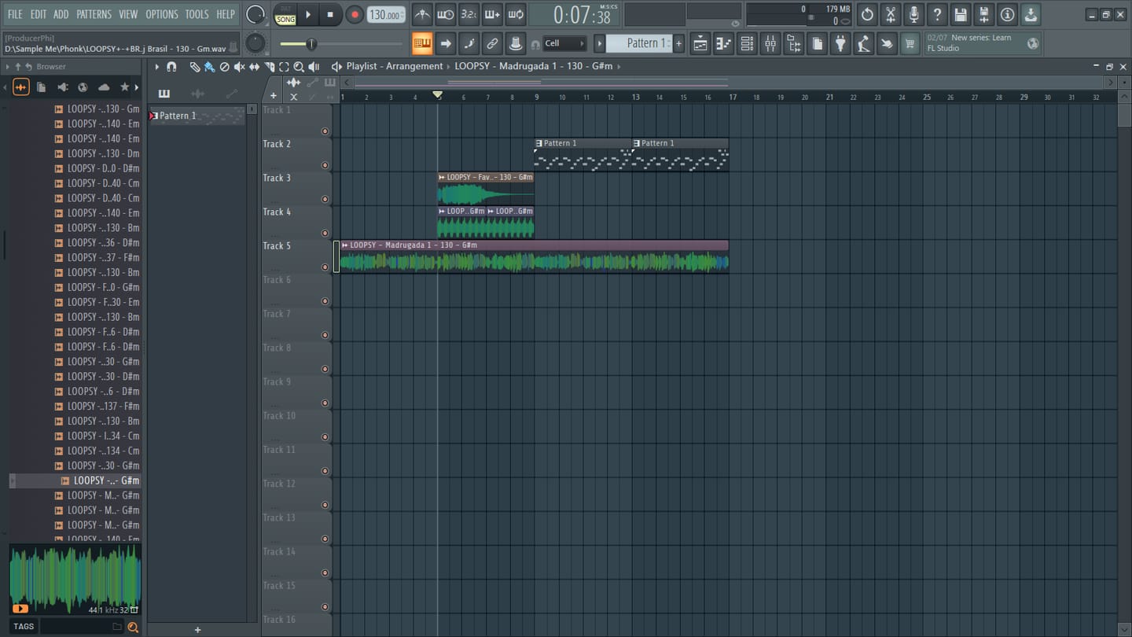Adjust the main pitch knob

255,43
